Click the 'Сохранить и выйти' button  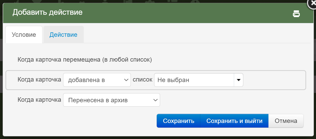pos(234,121)
